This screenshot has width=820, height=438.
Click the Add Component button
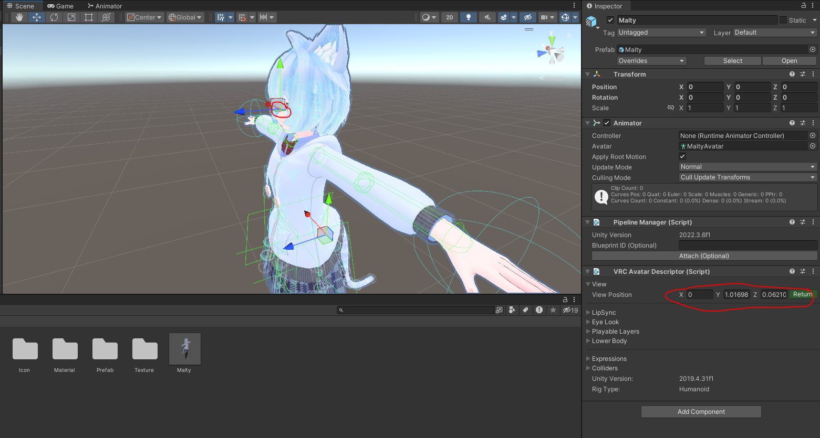[x=701, y=412]
